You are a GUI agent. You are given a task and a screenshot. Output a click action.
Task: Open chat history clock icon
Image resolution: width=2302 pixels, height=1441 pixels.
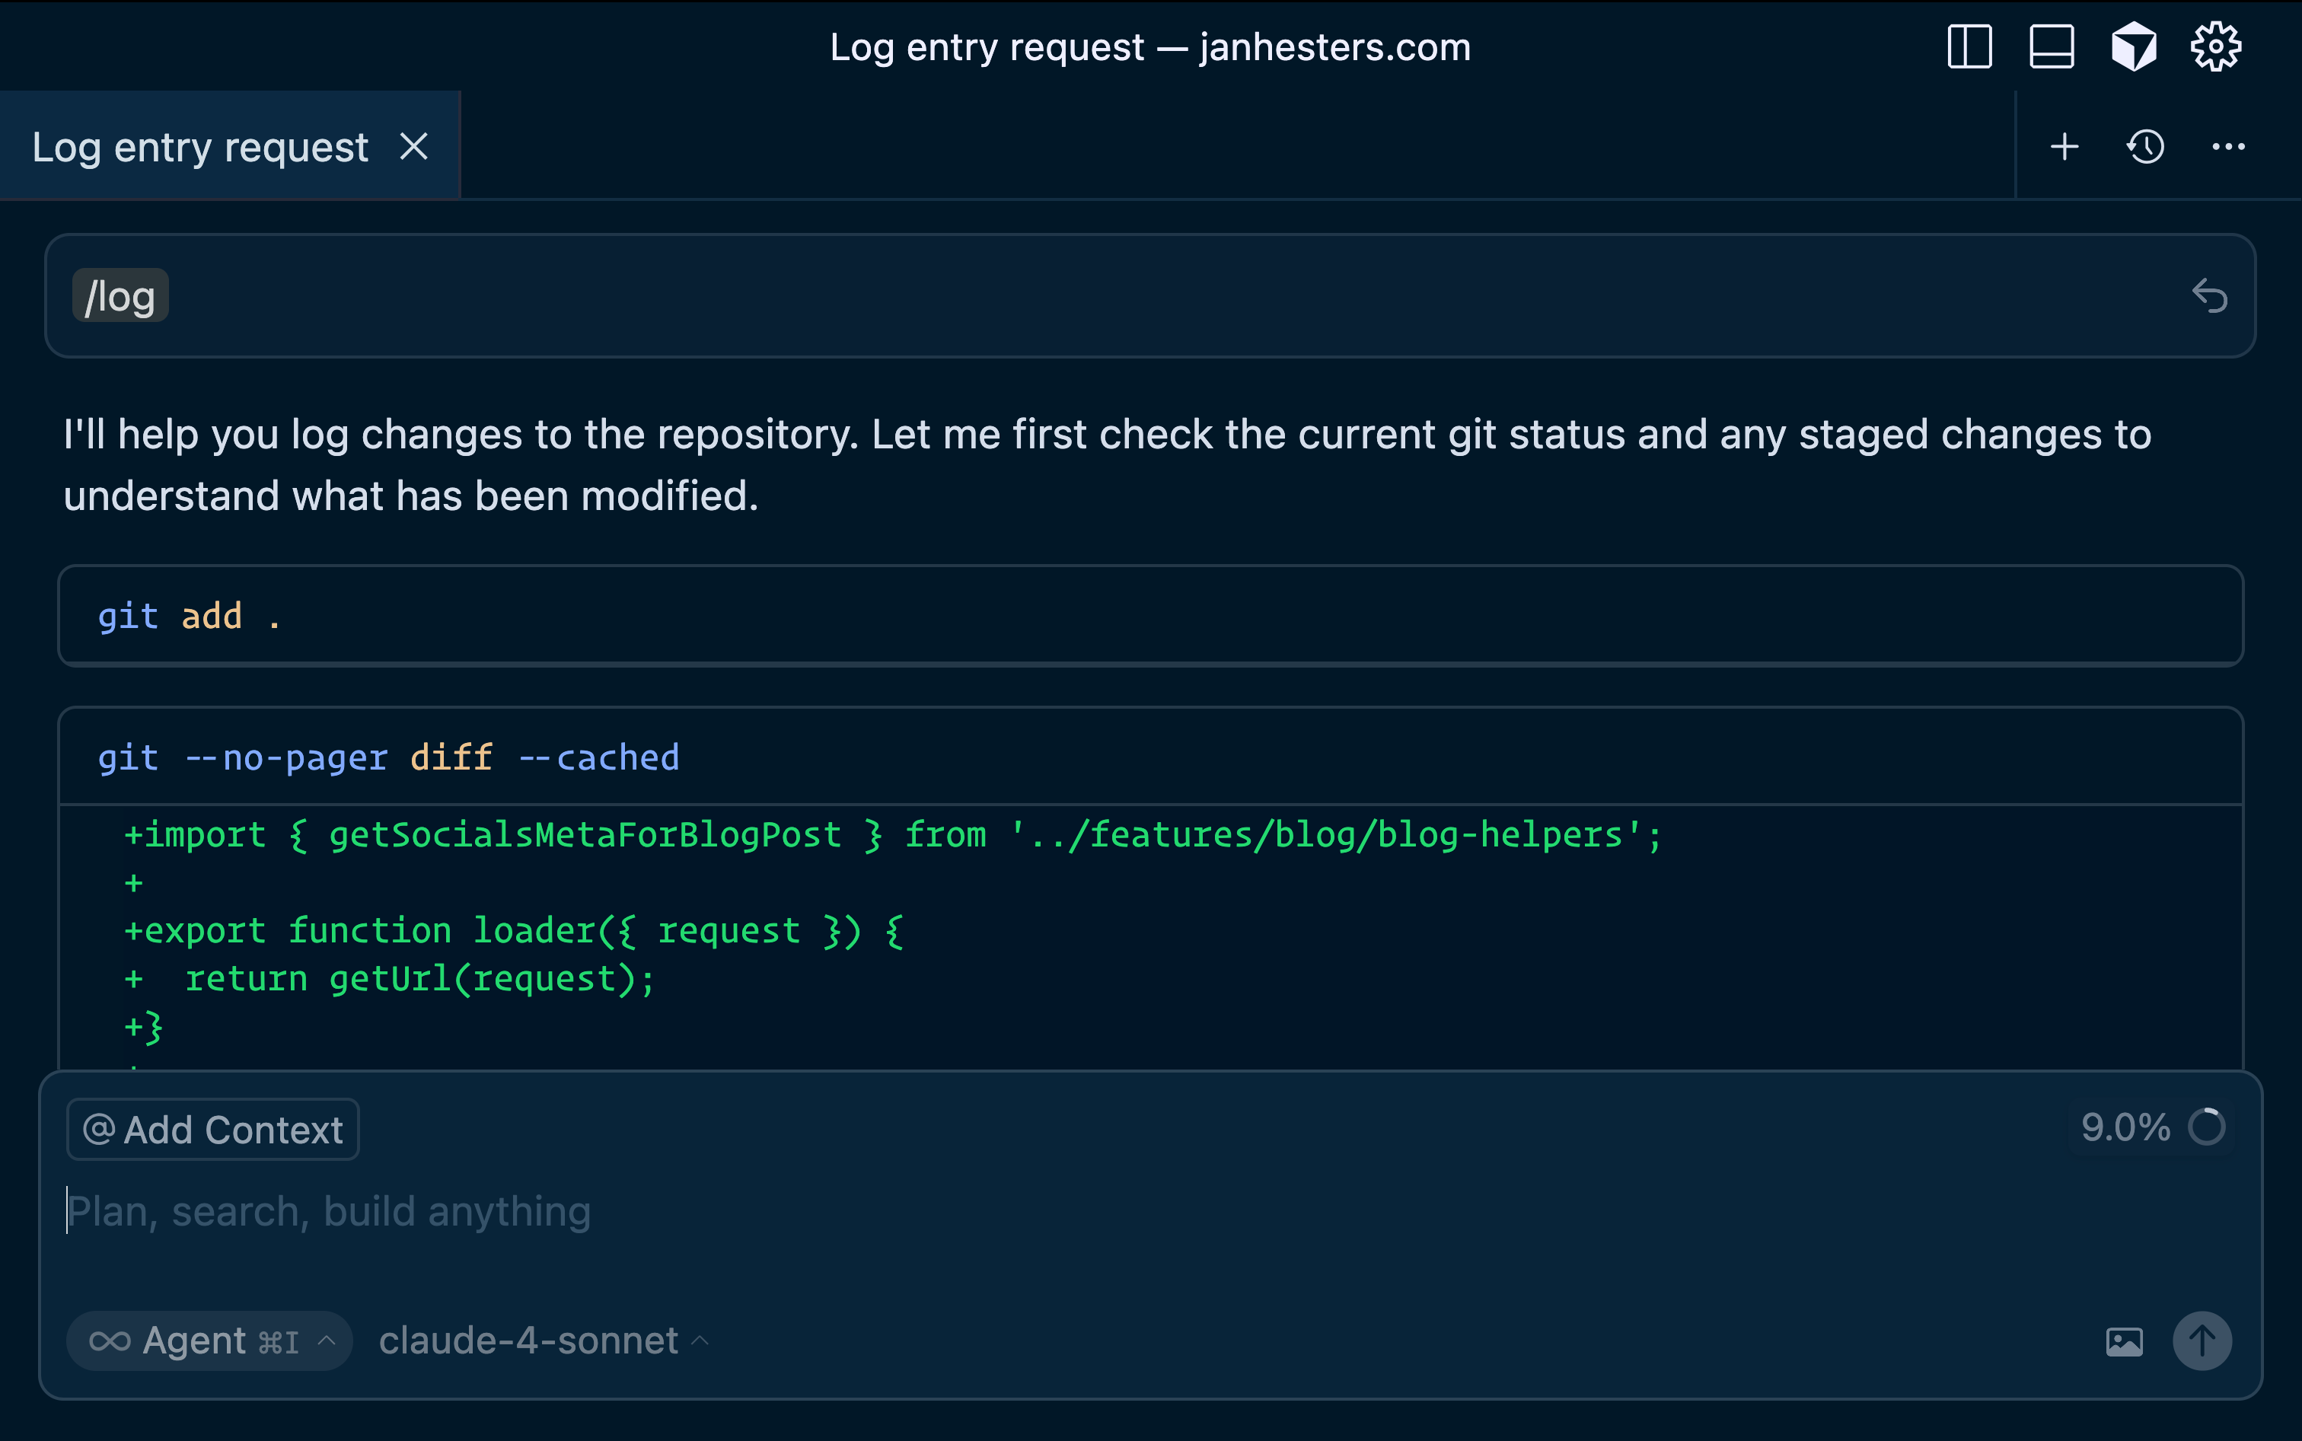click(2146, 147)
